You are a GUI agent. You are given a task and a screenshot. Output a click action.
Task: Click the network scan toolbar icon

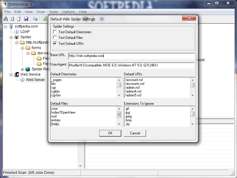coord(6,19)
